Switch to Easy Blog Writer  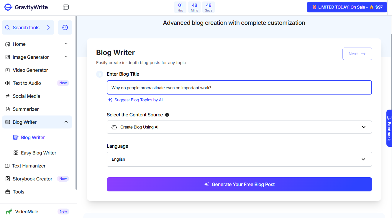[38, 153]
